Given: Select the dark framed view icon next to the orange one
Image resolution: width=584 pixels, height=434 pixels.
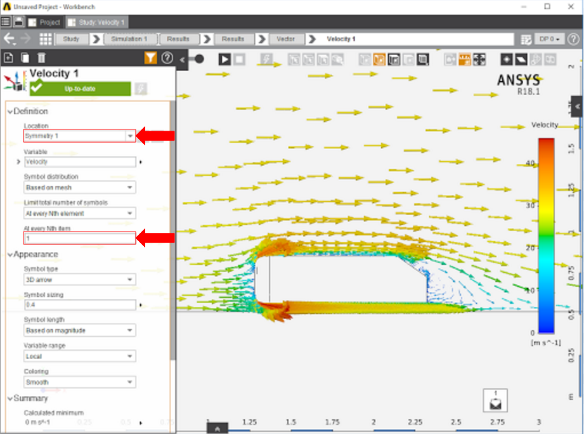Looking at the screenshot, I should (394, 59).
